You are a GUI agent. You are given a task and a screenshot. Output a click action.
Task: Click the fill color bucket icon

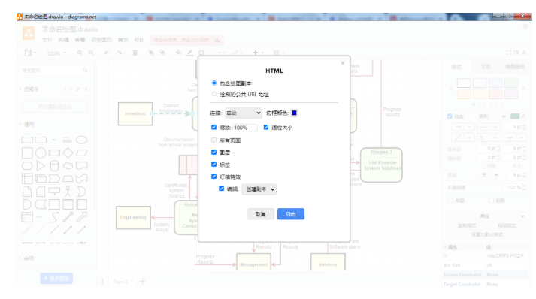coord(178,53)
